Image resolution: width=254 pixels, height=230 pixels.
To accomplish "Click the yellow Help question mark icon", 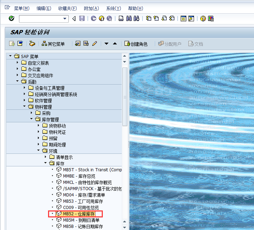I will pos(203,19).
